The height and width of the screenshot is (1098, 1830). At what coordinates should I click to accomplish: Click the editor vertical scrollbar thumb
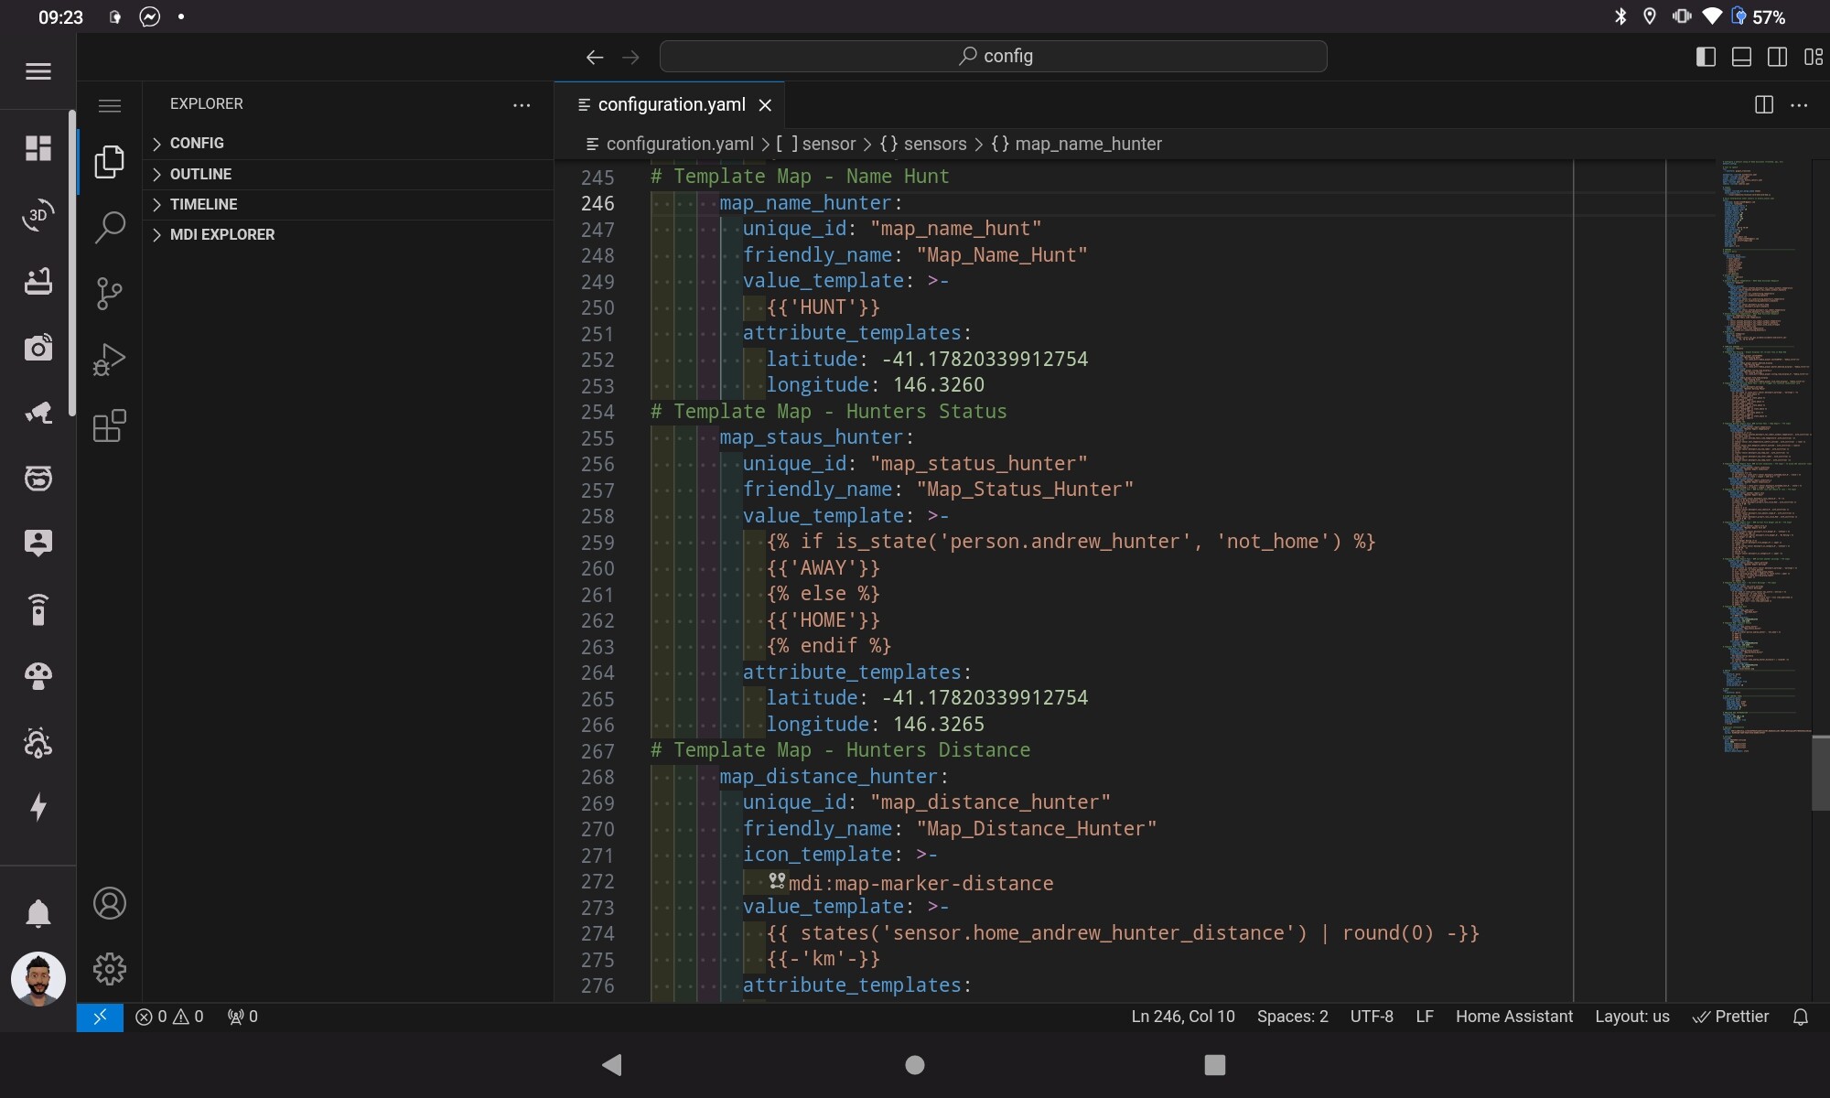pyautogui.click(x=1820, y=773)
